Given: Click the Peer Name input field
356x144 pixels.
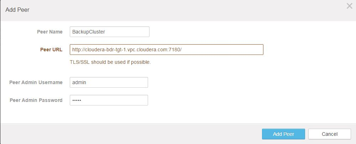Looking at the screenshot, I should (x=109, y=32).
